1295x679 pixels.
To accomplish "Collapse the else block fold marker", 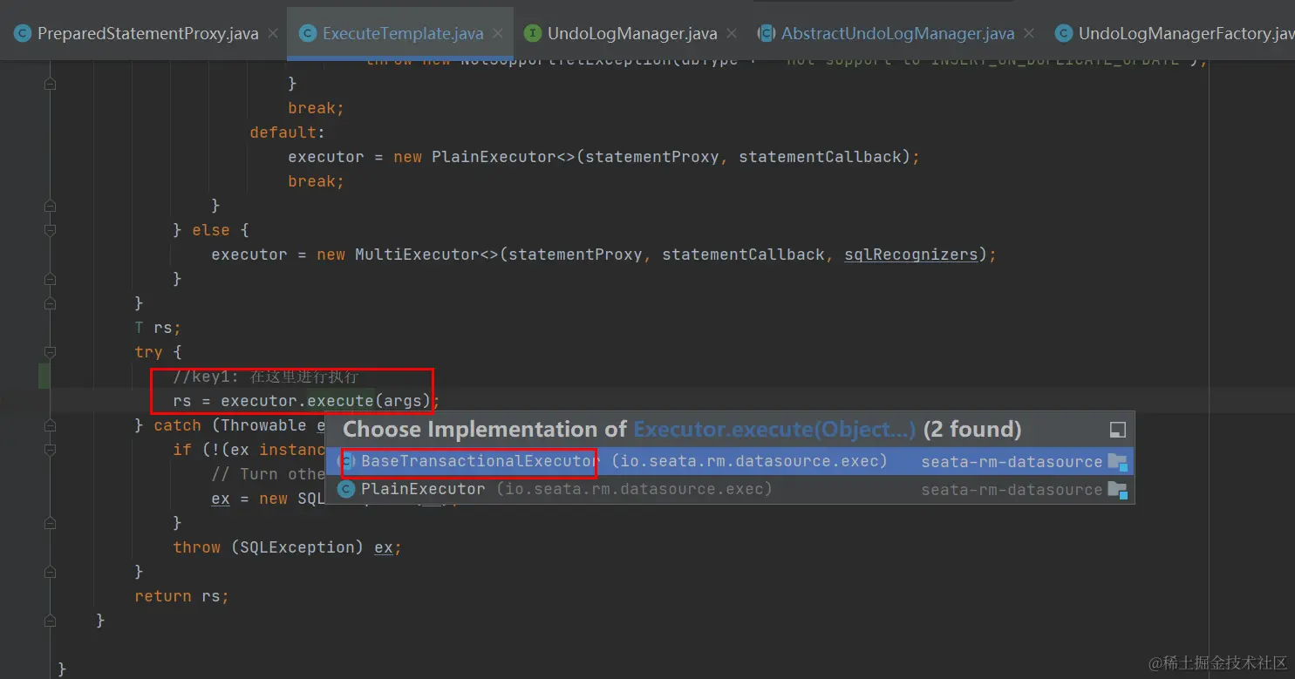I will point(50,230).
